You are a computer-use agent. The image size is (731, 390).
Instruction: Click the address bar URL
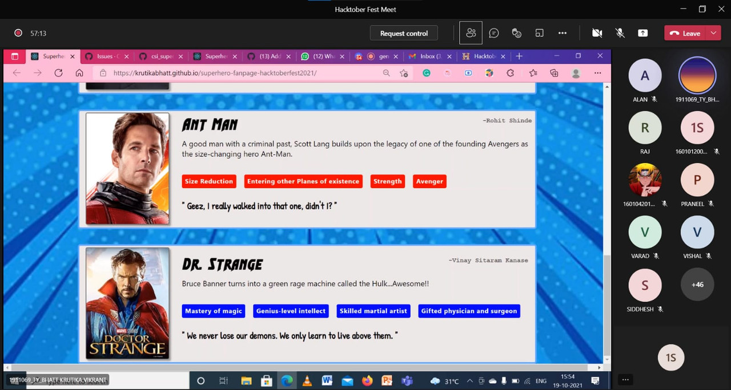[x=215, y=73]
